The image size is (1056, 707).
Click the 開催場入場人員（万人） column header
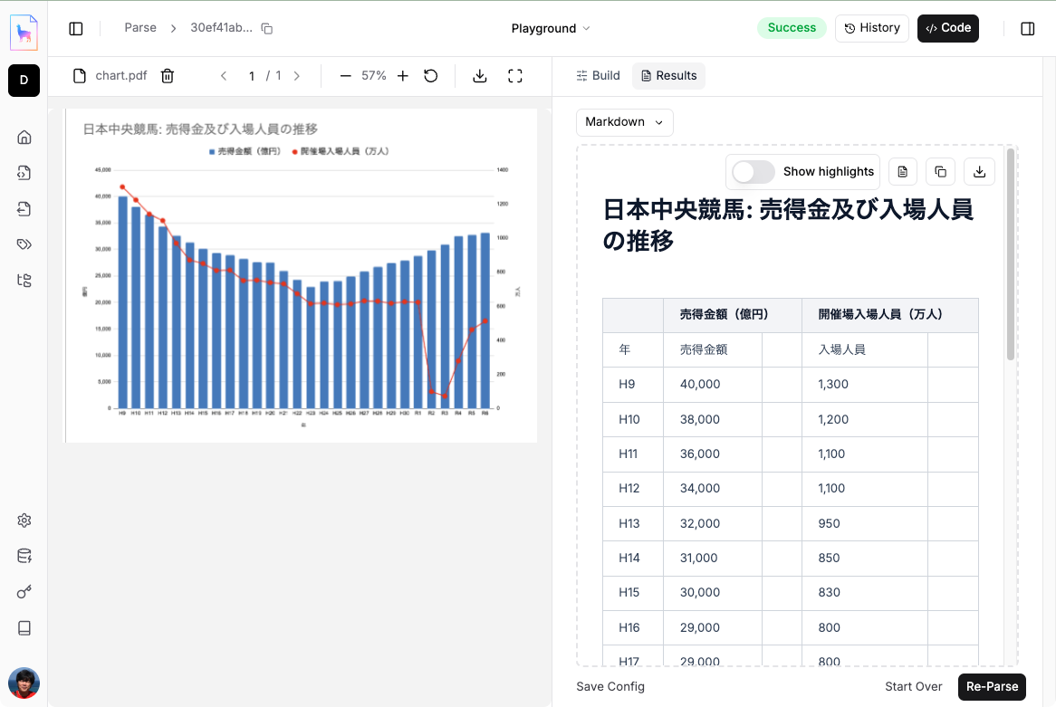[890, 315]
